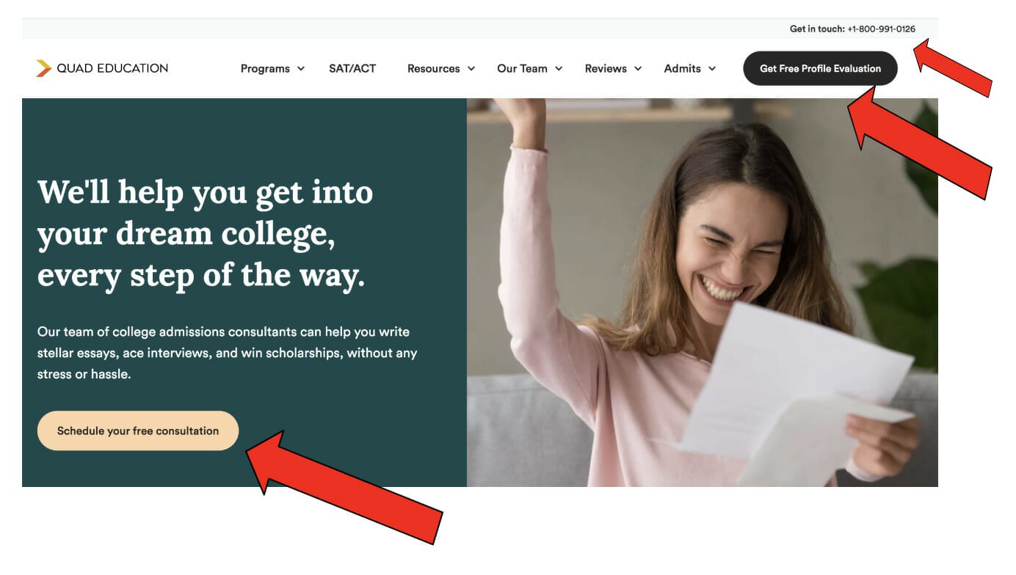1016x575 pixels.
Task: Open the Reviews navigation item
Action: 606,68
